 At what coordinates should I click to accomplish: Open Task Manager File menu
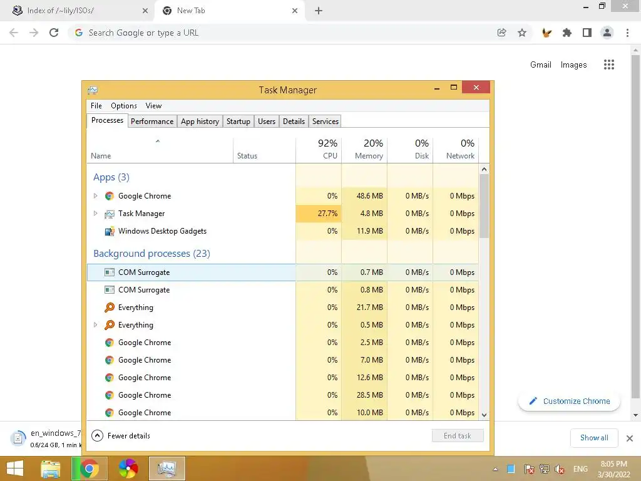(96, 106)
